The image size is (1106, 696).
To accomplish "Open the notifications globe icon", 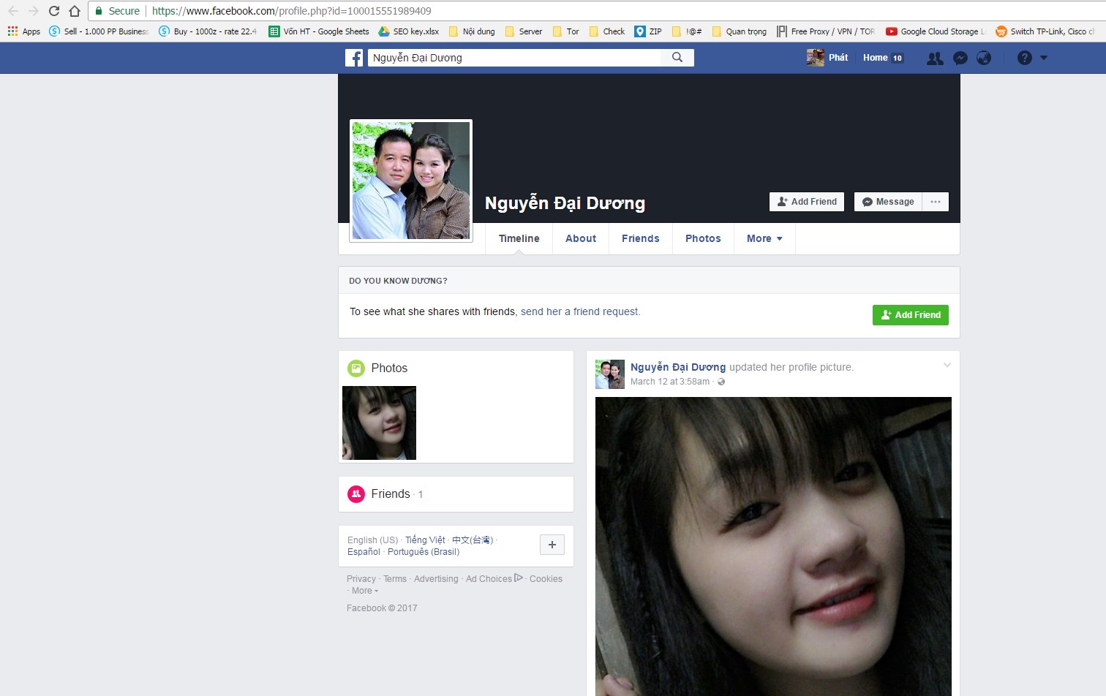I will [x=984, y=58].
